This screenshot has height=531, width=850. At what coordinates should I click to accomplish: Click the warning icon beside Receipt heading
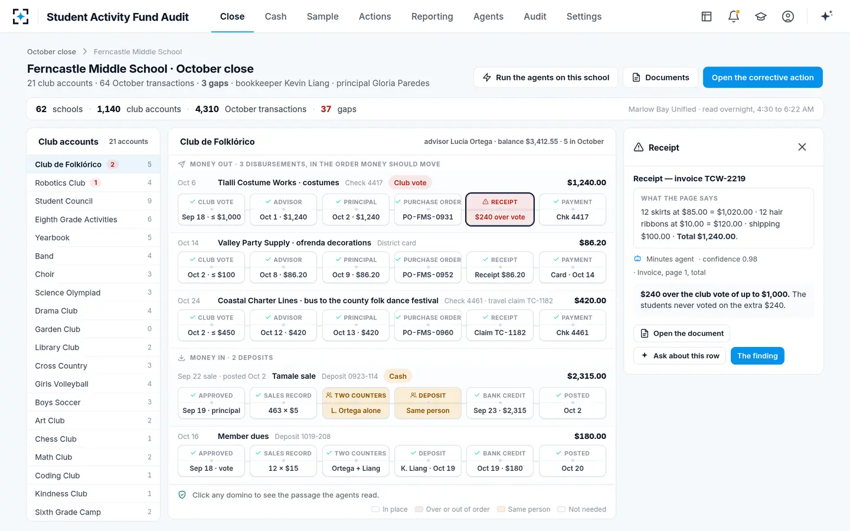tap(639, 147)
